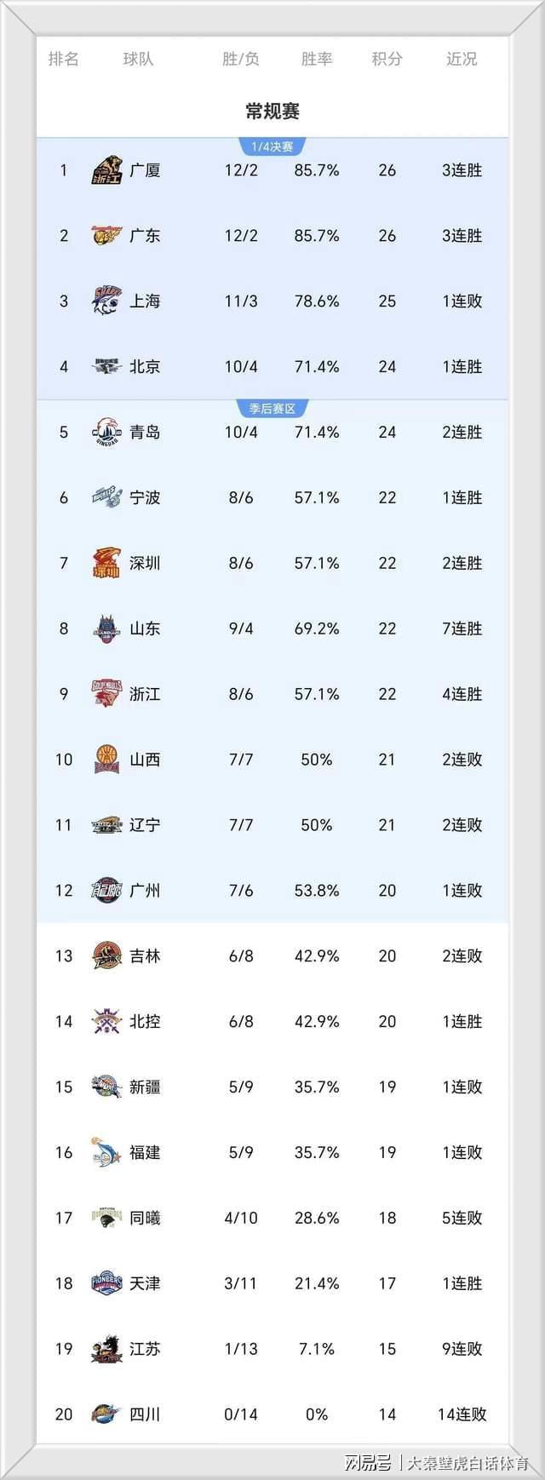
Task: Open the 辽宁 team name link
Action: pos(145,825)
